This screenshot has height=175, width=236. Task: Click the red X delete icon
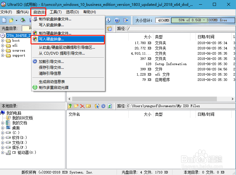click(x=82, y=106)
